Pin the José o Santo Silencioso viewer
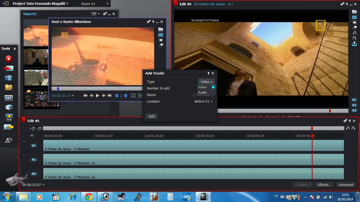The image size is (360, 202). [x=153, y=22]
